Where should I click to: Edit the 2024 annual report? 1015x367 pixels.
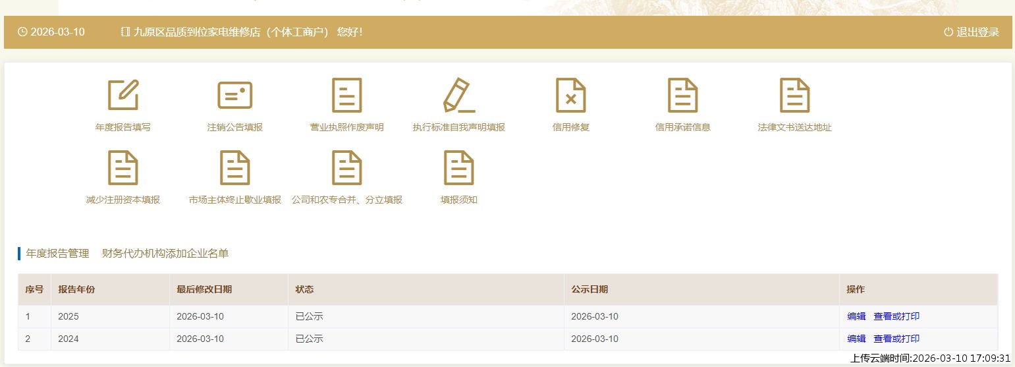(856, 339)
